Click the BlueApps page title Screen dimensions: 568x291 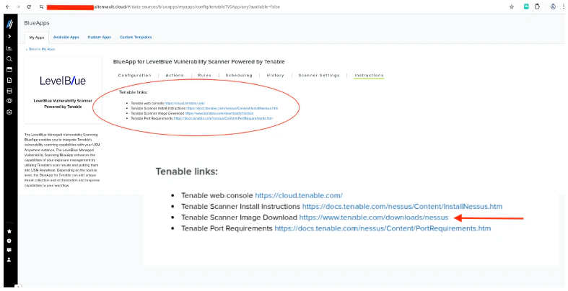click(37, 23)
